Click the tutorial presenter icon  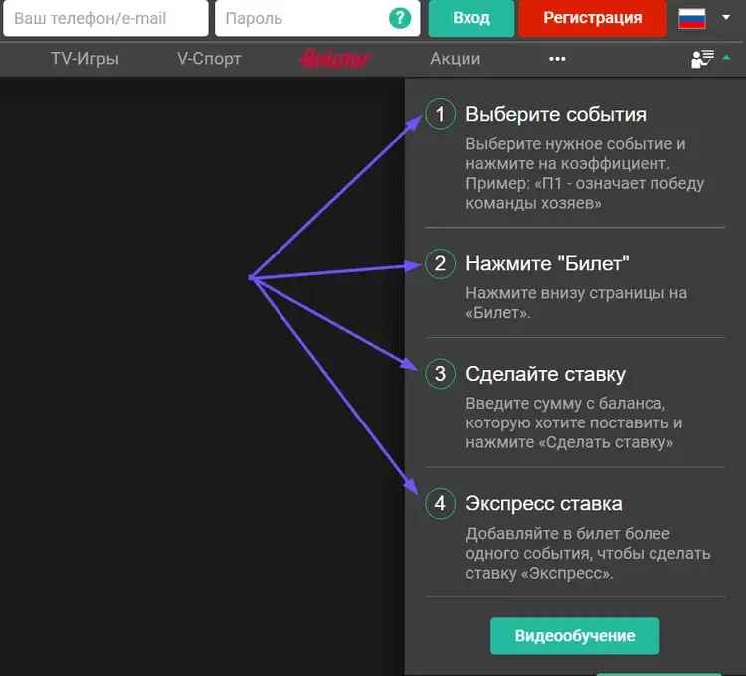pos(702,59)
